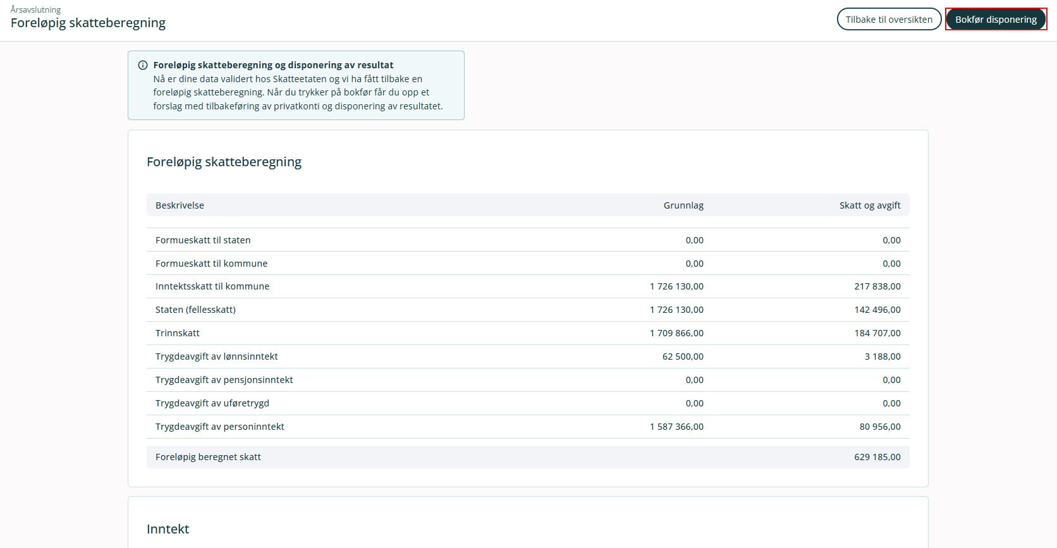Image resolution: width=1057 pixels, height=548 pixels.
Task: Click the Foreløpig beregnet skatt total label
Action: click(208, 457)
